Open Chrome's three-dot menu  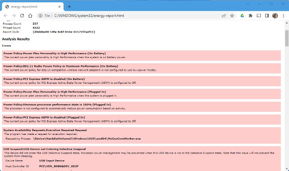(x=283, y=16)
